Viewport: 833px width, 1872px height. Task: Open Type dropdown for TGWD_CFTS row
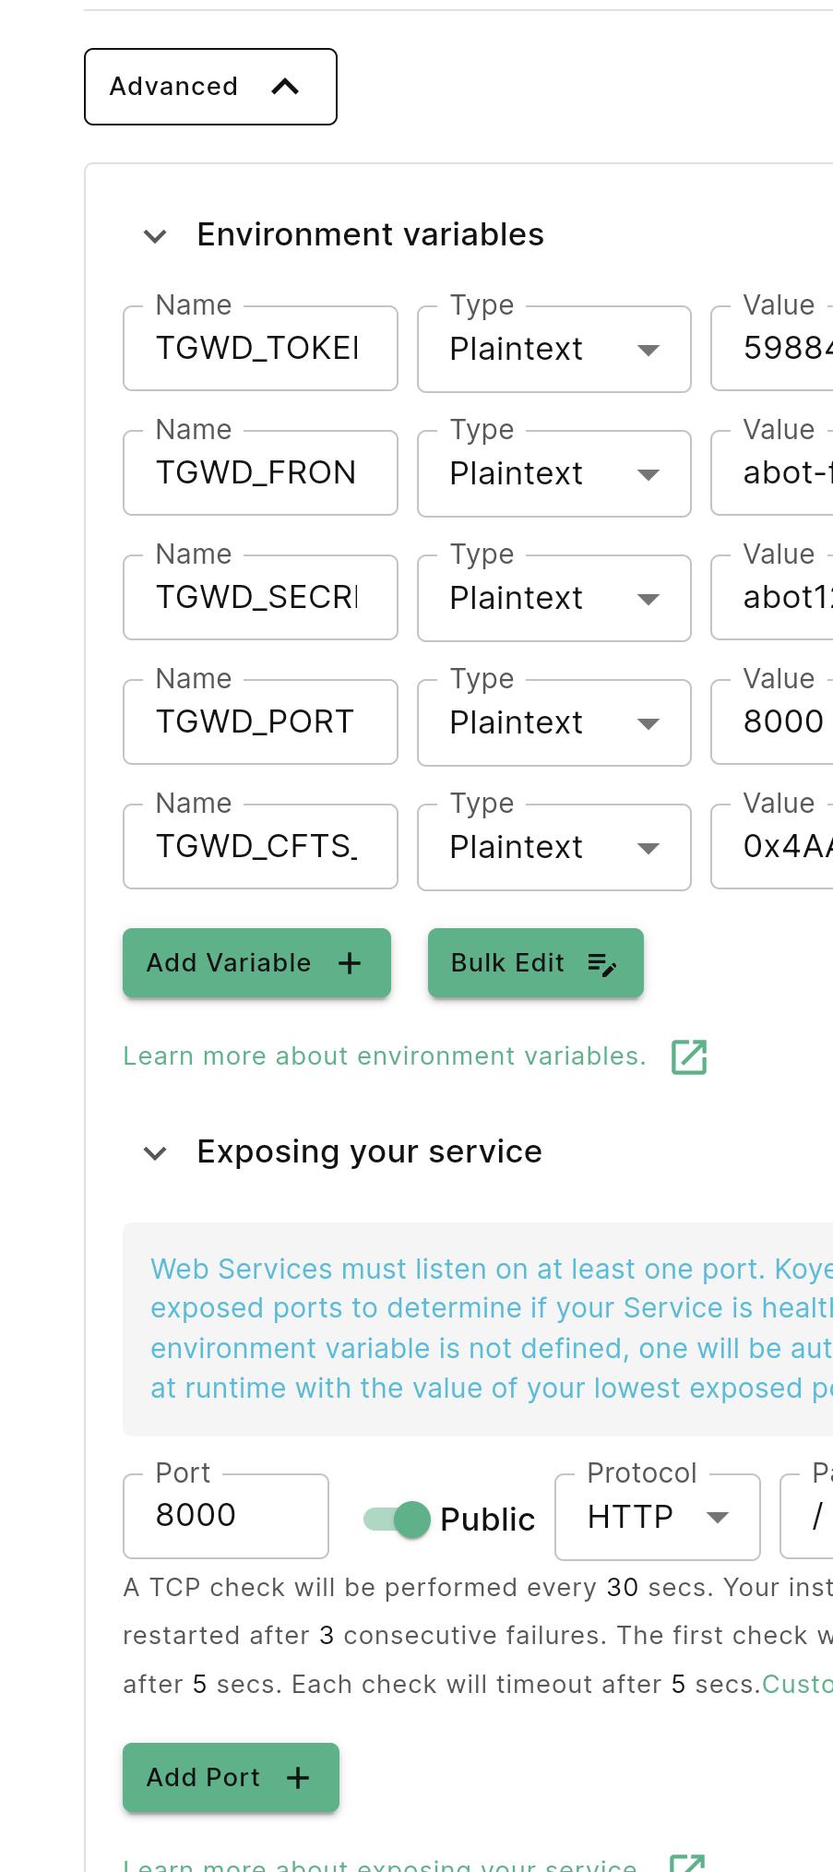pos(554,848)
